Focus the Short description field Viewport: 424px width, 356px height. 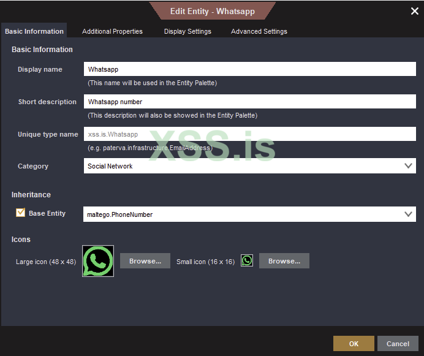click(250, 102)
